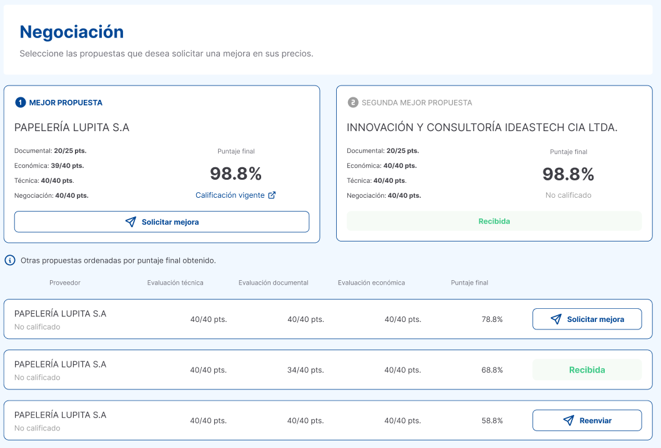The width and height of the screenshot is (661, 448).
Task: Click the Proveedor column header
Action: 65,283
